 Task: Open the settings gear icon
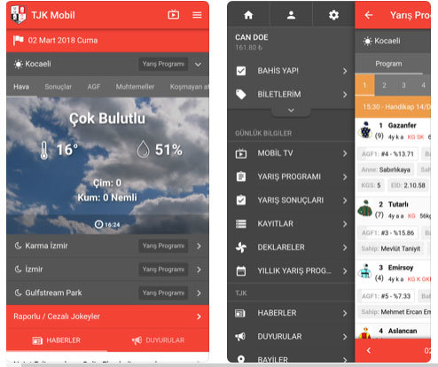(333, 15)
